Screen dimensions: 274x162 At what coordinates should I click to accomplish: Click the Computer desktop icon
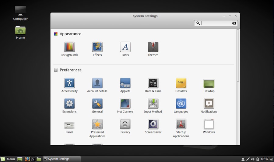(x=20, y=11)
